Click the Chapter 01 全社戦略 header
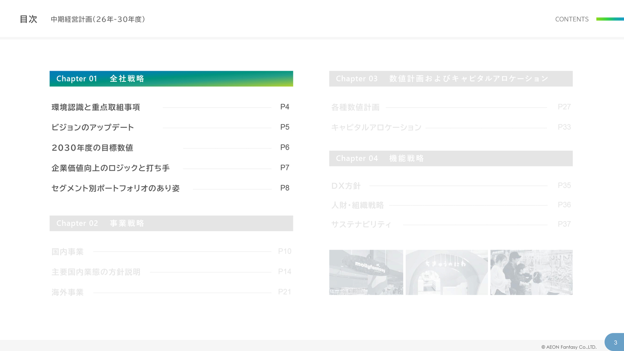 171,78
